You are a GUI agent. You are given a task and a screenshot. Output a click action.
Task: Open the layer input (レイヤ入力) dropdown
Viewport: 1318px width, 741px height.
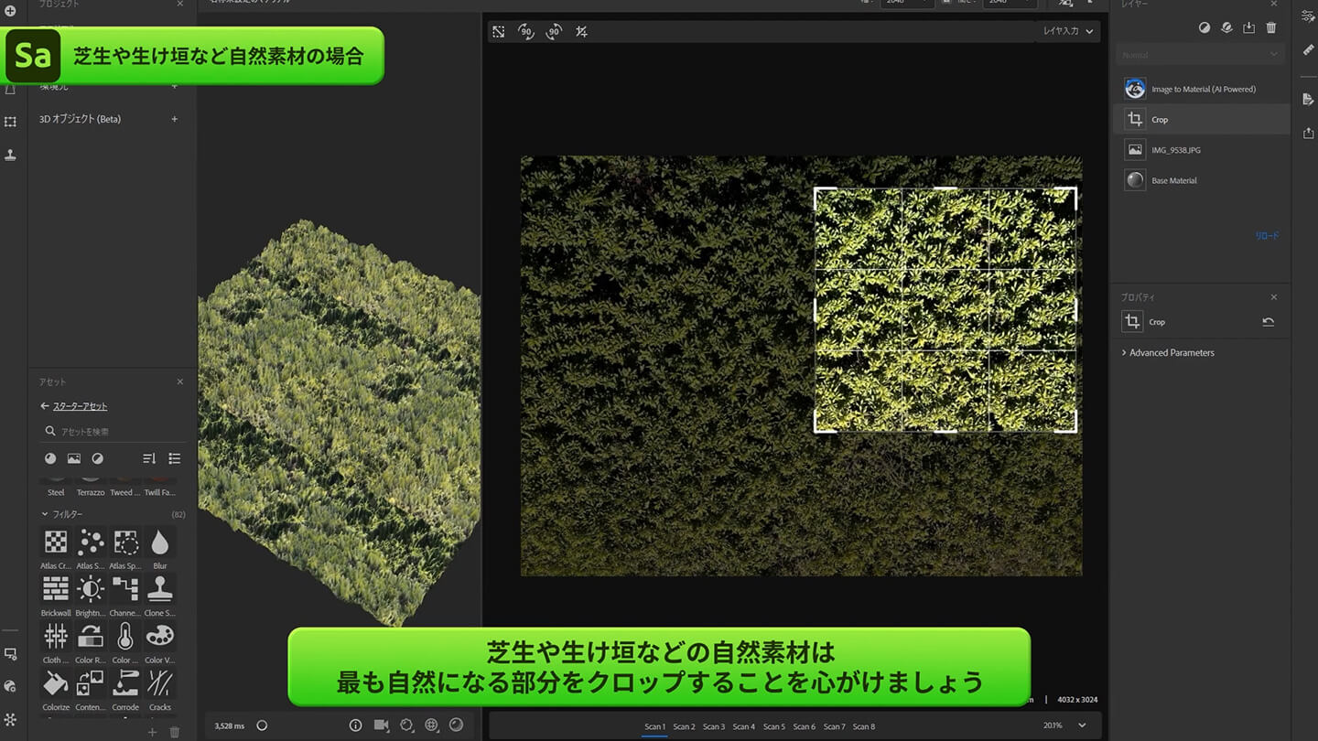[x=1068, y=31]
